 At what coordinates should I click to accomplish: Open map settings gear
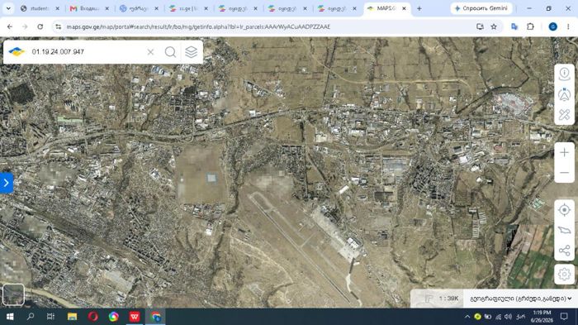pyautogui.click(x=564, y=275)
